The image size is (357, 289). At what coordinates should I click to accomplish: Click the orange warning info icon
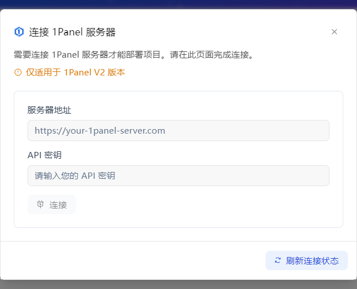click(x=18, y=73)
